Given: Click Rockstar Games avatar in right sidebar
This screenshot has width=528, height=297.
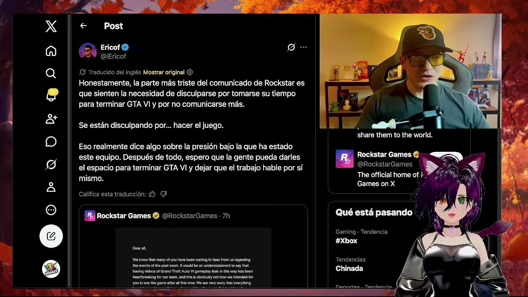Looking at the screenshot, I should (x=345, y=159).
